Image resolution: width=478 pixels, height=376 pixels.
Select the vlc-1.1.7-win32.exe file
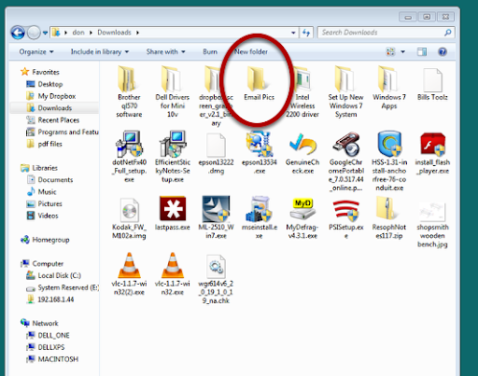pyautogui.click(x=173, y=274)
